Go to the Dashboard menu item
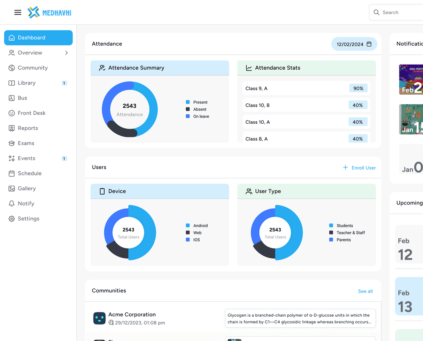423x341 pixels. 38,38
